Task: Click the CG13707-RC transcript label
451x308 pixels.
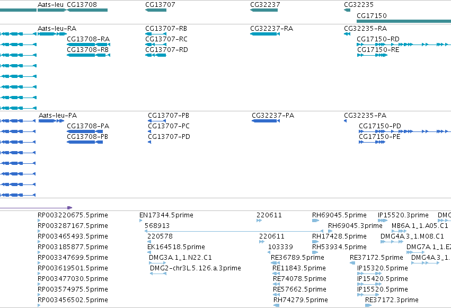Action: 166,39
